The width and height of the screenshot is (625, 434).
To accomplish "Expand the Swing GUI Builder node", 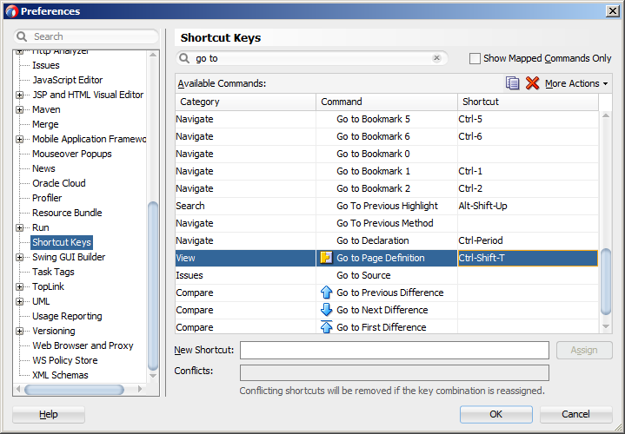I will (x=19, y=257).
